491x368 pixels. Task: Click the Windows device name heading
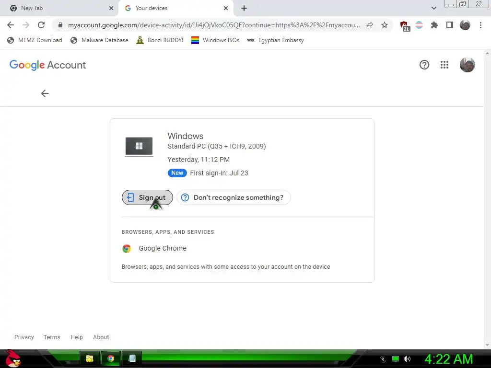(x=186, y=136)
